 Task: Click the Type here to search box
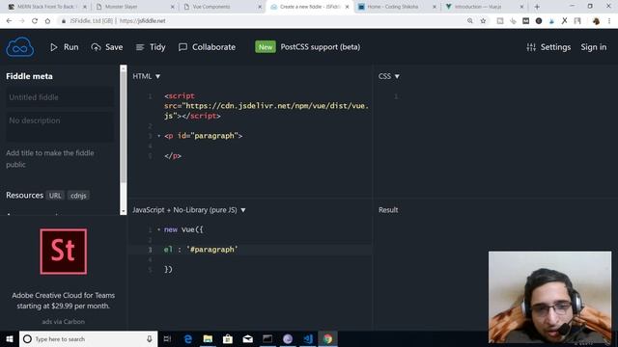pyautogui.click(x=88, y=338)
